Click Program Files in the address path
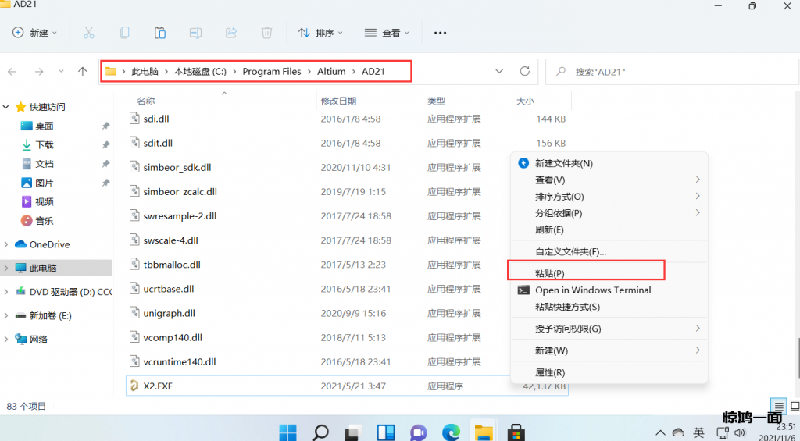 pos(271,71)
